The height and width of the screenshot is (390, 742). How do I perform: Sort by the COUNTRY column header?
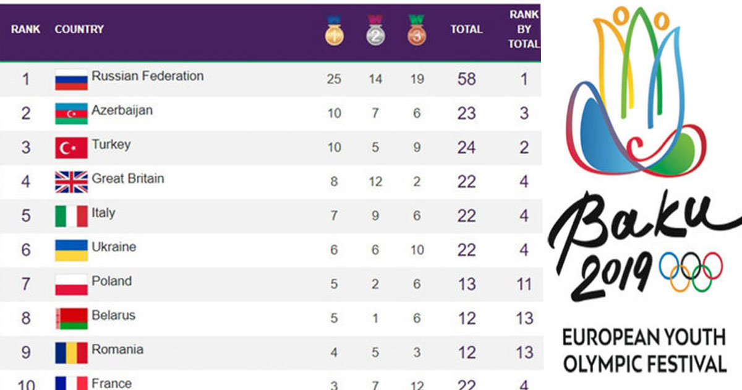coord(79,29)
